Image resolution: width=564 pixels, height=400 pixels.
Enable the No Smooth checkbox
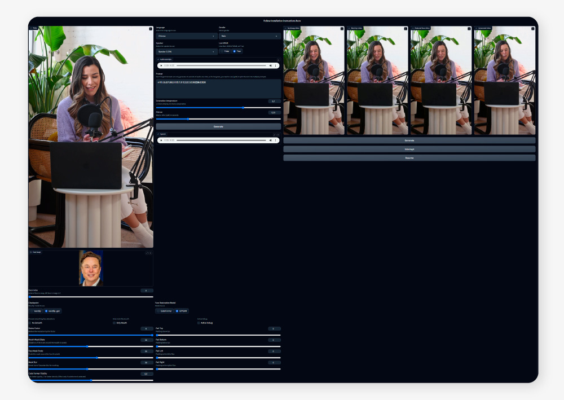(30, 323)
